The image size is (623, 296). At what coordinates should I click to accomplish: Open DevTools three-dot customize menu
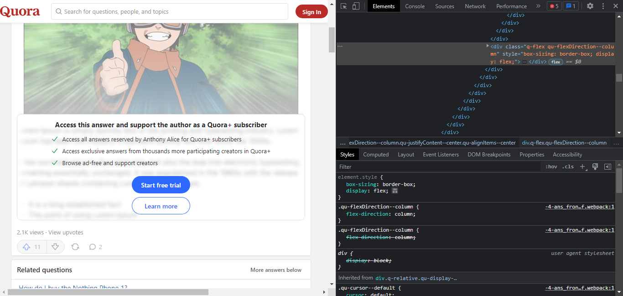click(603, 6)
